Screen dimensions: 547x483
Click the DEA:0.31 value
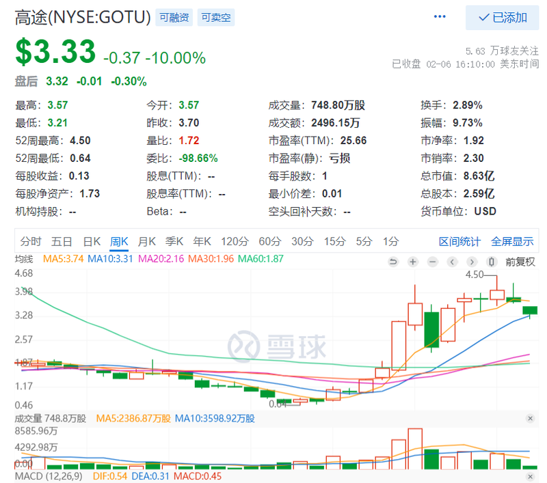click(x=150, y=476)
